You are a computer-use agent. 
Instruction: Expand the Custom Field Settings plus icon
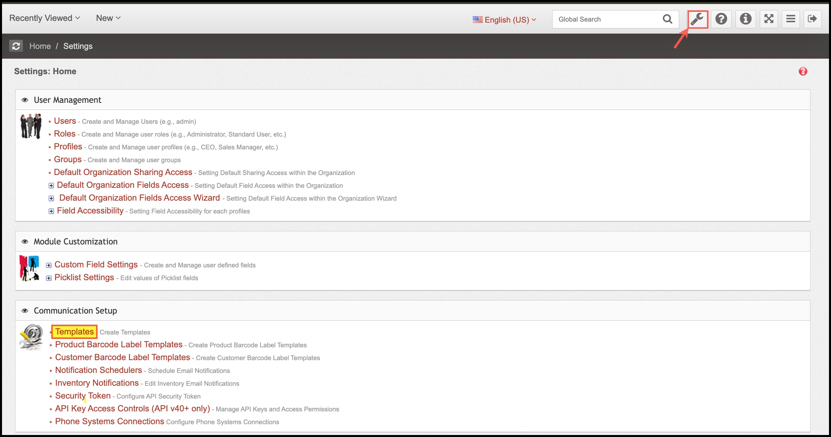pyautogui.click(x=49, y=265)
